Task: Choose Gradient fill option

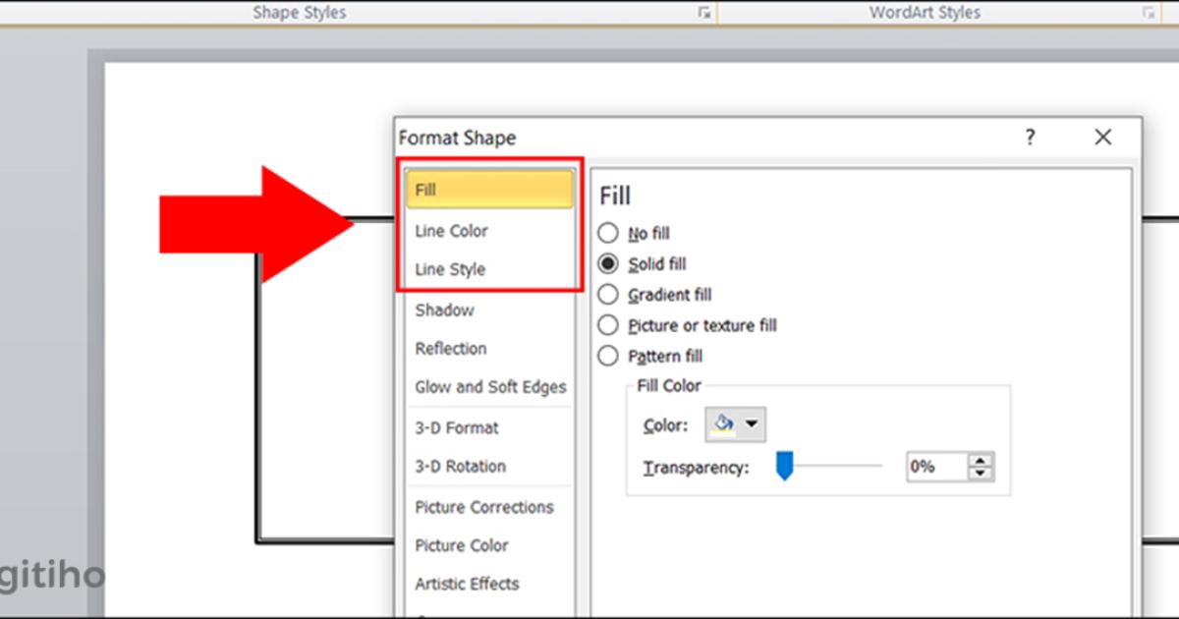Action: point(608,295)
